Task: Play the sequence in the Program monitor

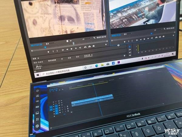Action: point(144,39)
